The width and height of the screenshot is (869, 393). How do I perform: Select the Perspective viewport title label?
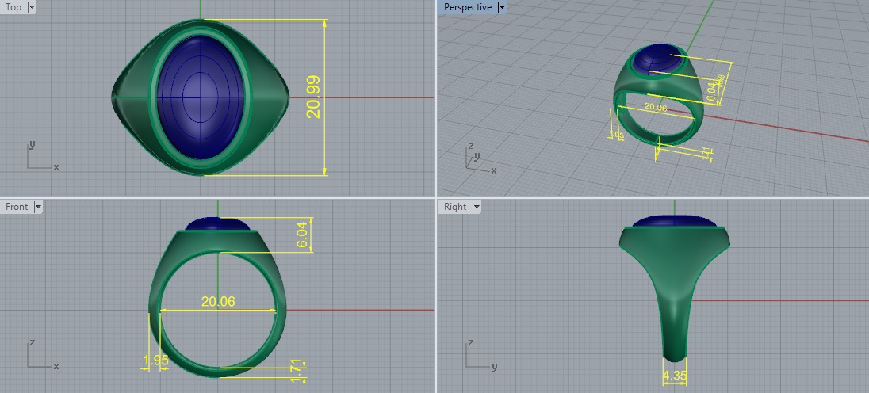pos(468,7)
